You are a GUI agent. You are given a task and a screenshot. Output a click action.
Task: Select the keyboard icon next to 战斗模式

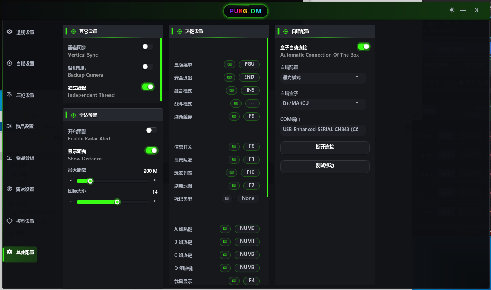click(236, 103)
